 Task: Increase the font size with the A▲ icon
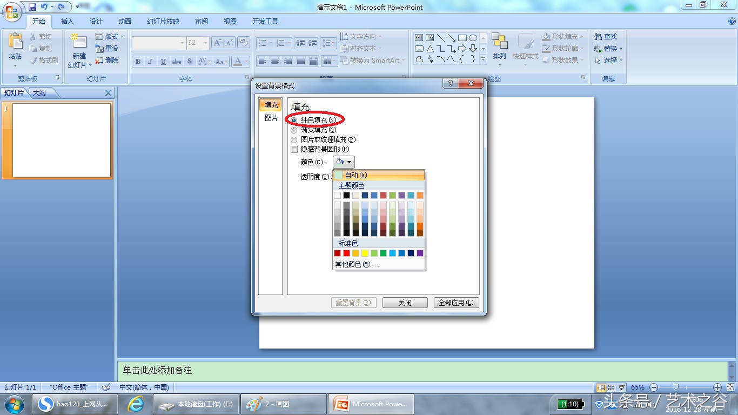[217, 43]
